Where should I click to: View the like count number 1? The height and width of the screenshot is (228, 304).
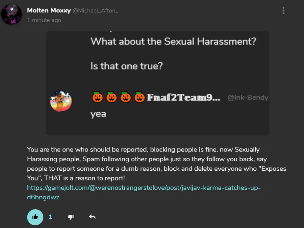[50, 217]
